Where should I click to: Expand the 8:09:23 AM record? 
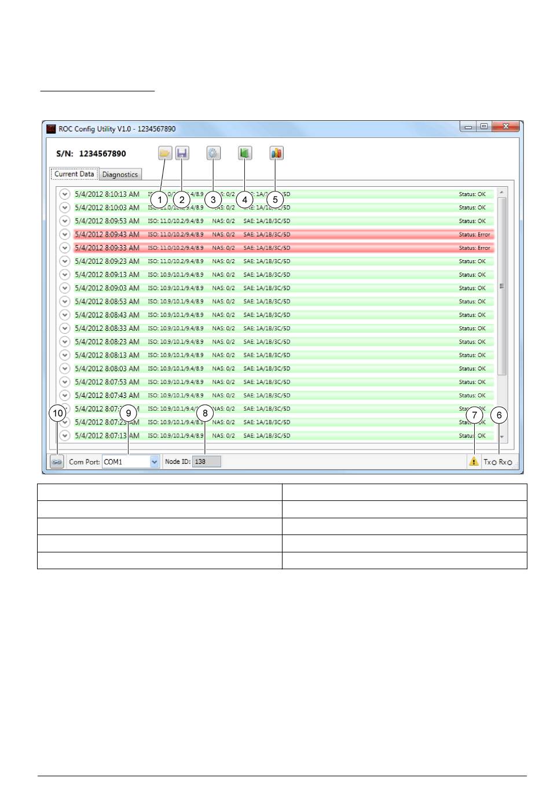point(65,261)
